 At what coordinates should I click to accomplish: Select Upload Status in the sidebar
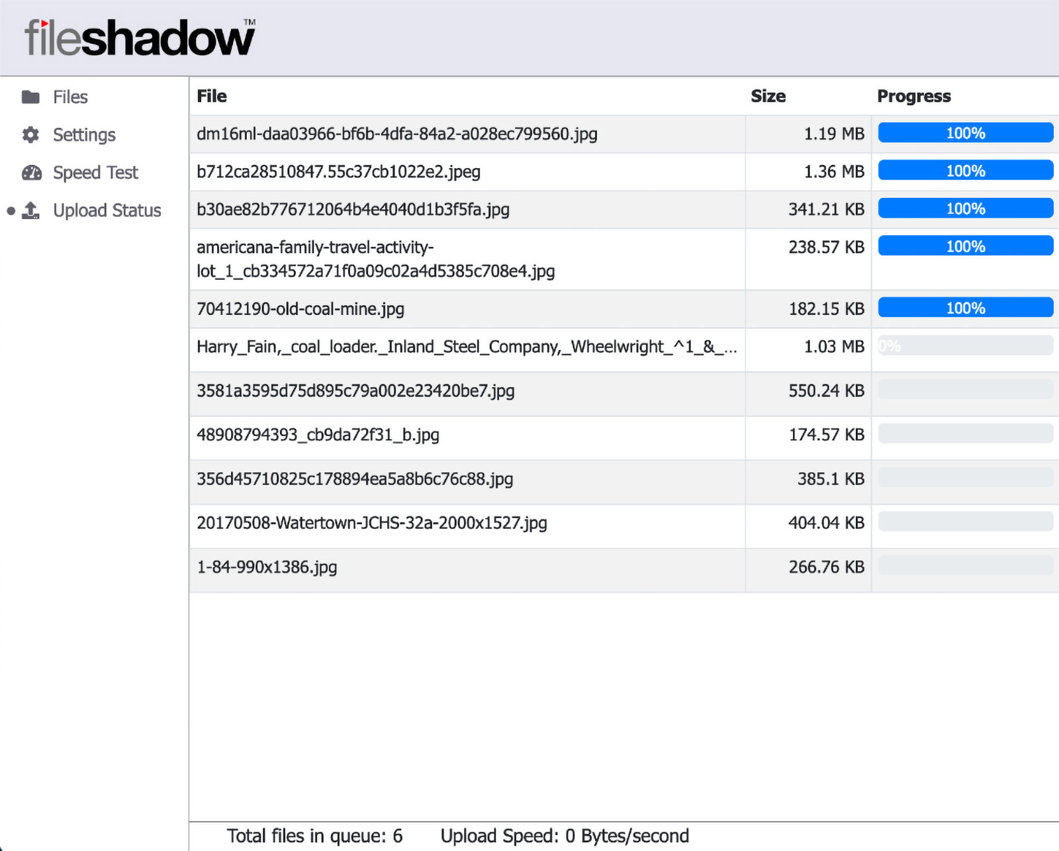[x=107, y=210]
